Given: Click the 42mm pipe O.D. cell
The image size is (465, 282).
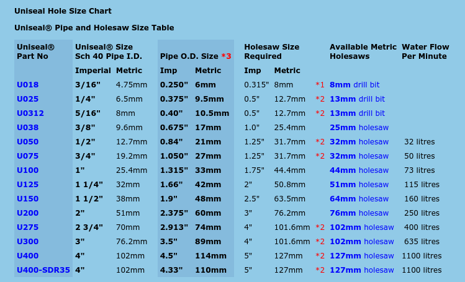Looking at the screenshot, I should (208, 185).
